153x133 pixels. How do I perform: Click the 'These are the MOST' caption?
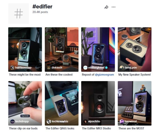pyautogui.click(x=131, y=128)
